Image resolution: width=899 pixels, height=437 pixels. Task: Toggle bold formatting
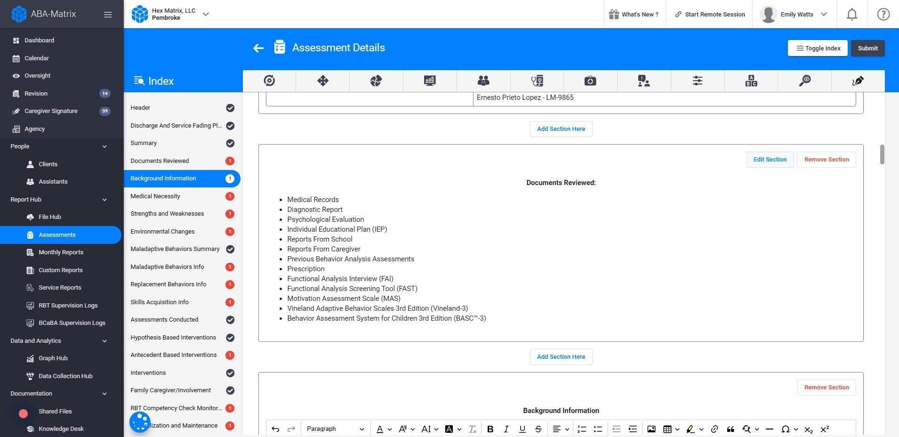pos(490,429)
